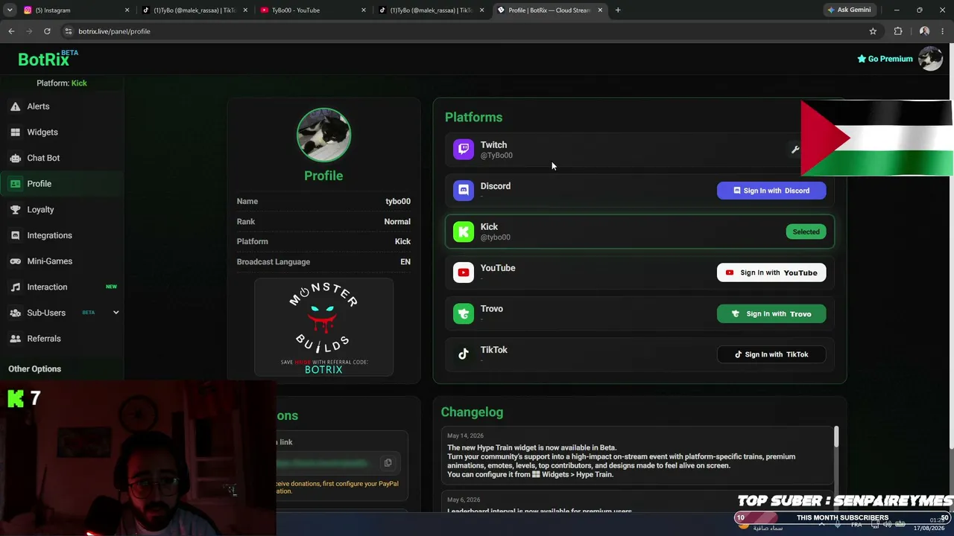This screenshot has width=954, height=536.
Task: Copy the donation link with copy icon
Action: tap(388, 463)
